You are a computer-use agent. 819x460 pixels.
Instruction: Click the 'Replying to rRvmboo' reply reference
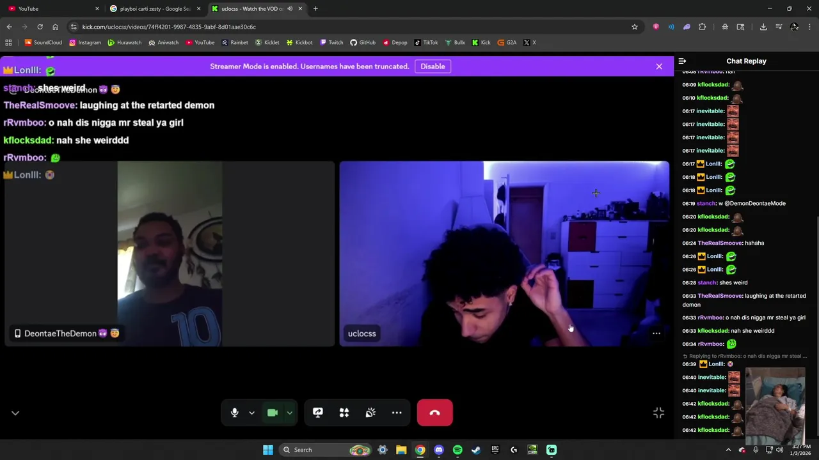[x=745, y=356]
